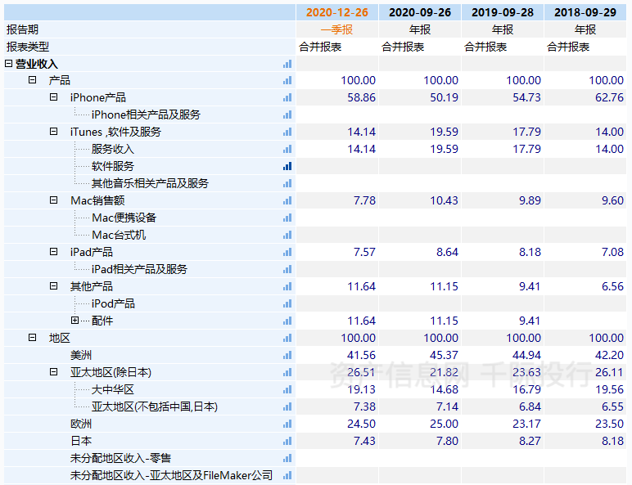Open chart icon for 大中华区 row
The width and height of the screenshot is (632, 485).
287,389
